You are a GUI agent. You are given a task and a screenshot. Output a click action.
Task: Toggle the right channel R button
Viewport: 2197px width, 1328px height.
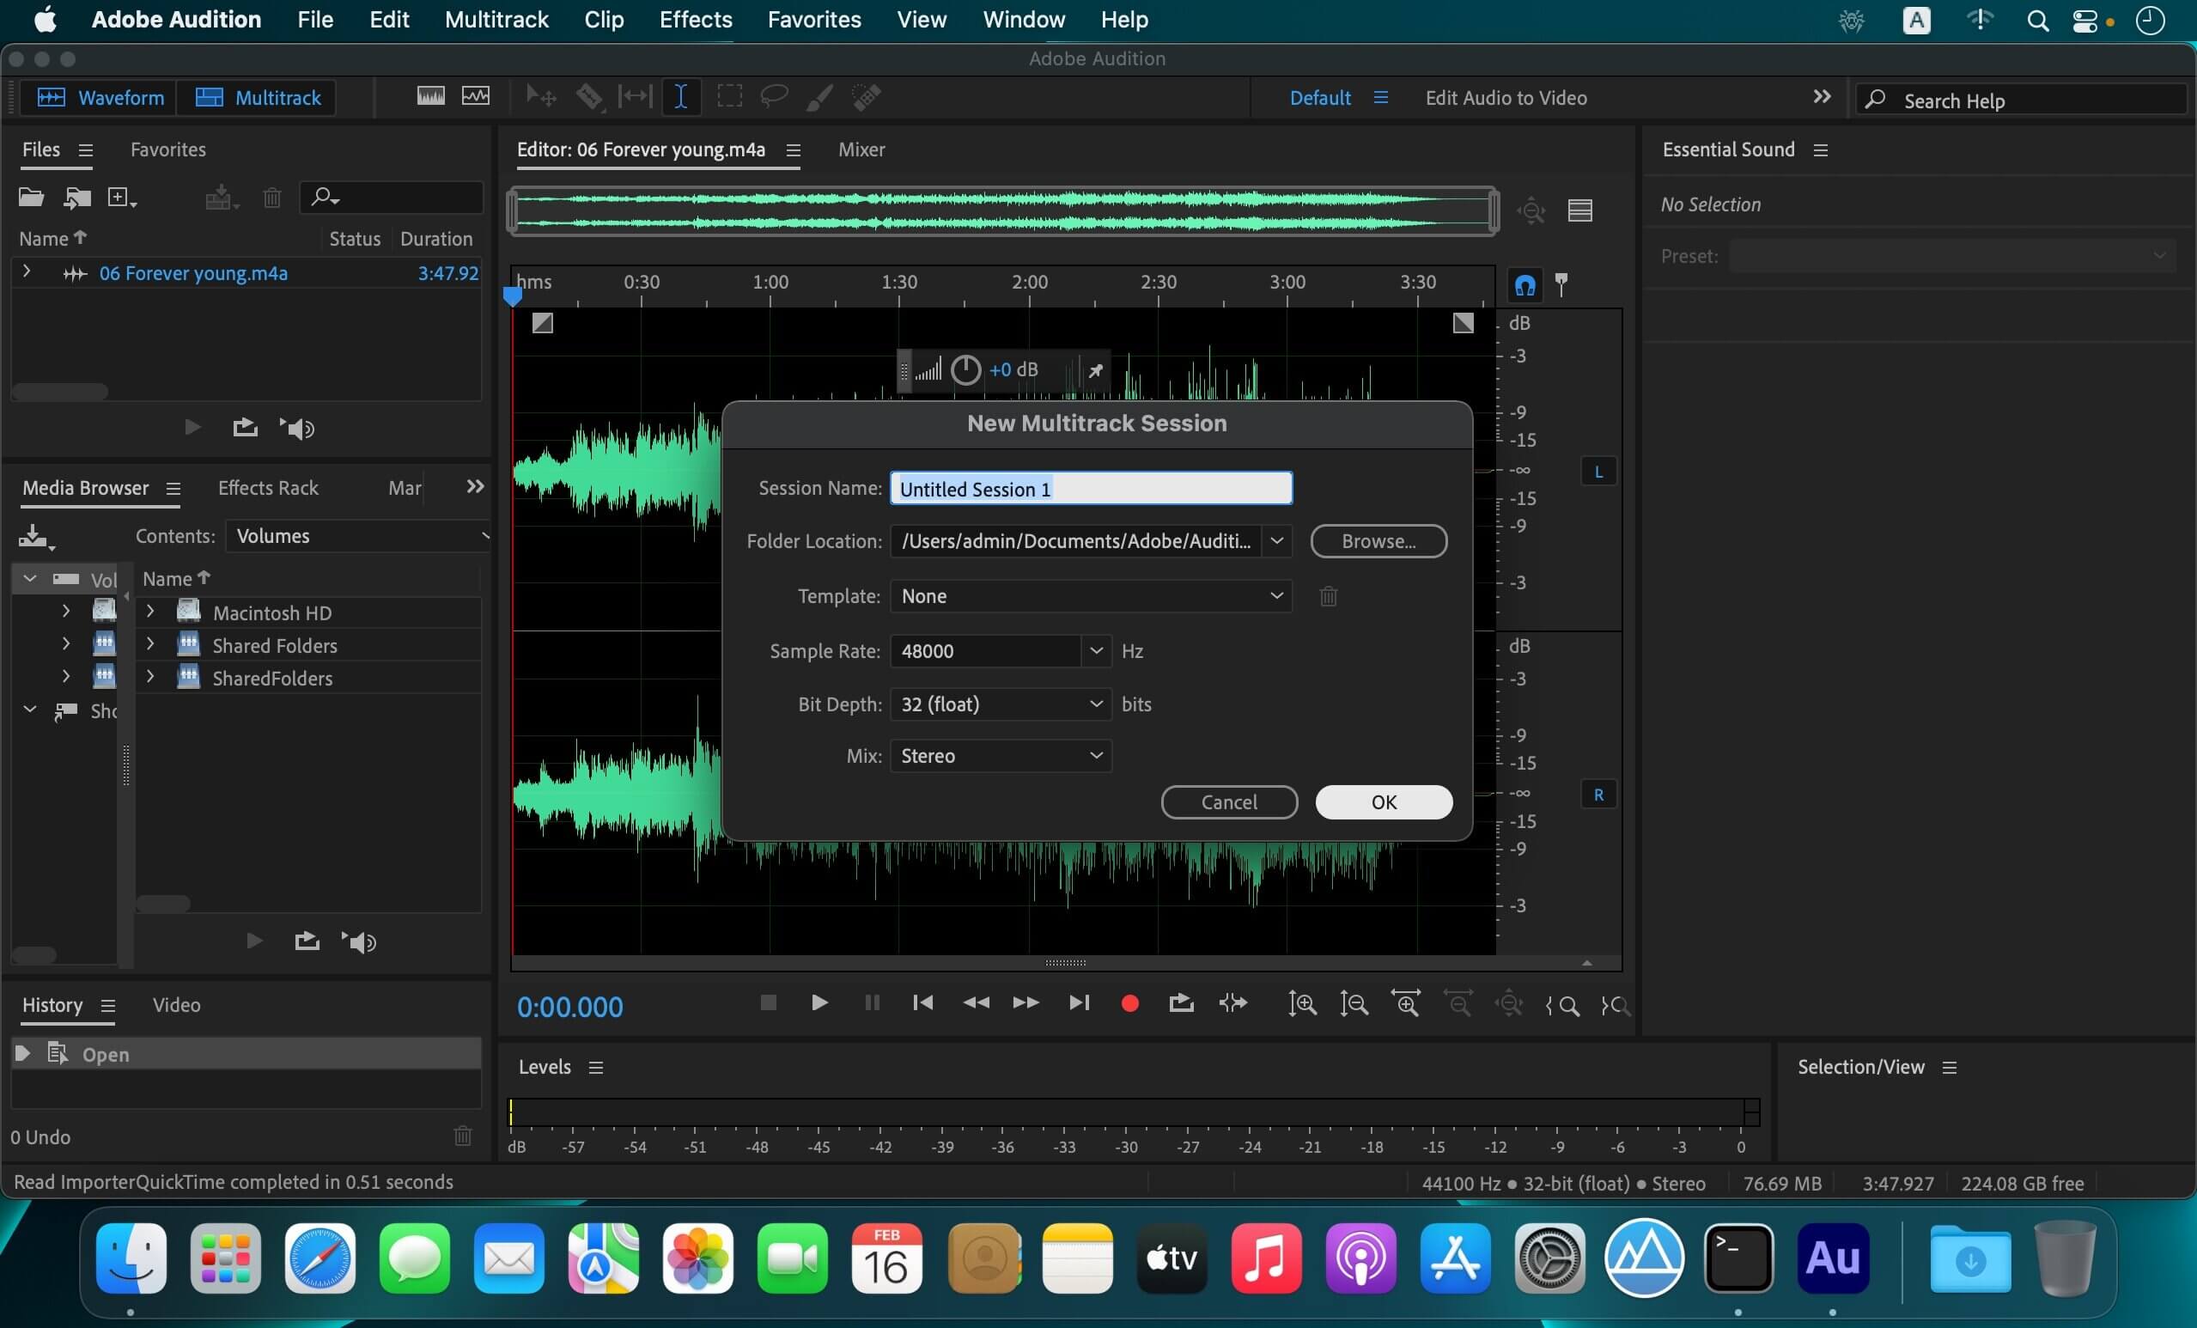pyautogui.click(x=1598, y=795)
